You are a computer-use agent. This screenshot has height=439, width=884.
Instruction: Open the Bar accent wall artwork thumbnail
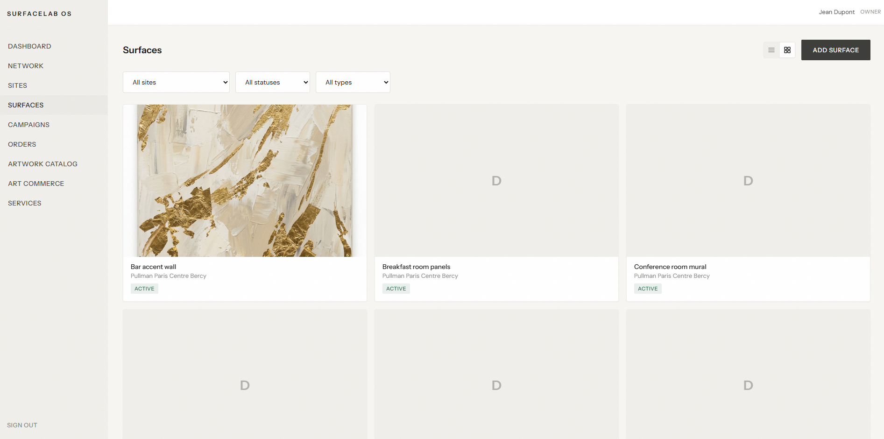pos(245,180)
